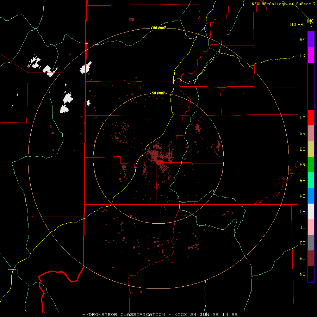The height and width of the screenshot is (317, 317).
Task: Click the HR legend label
Action: 303,165
